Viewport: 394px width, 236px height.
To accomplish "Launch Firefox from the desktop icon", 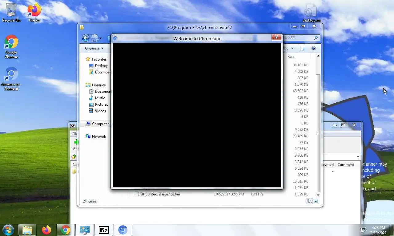I will pos(34,12).
